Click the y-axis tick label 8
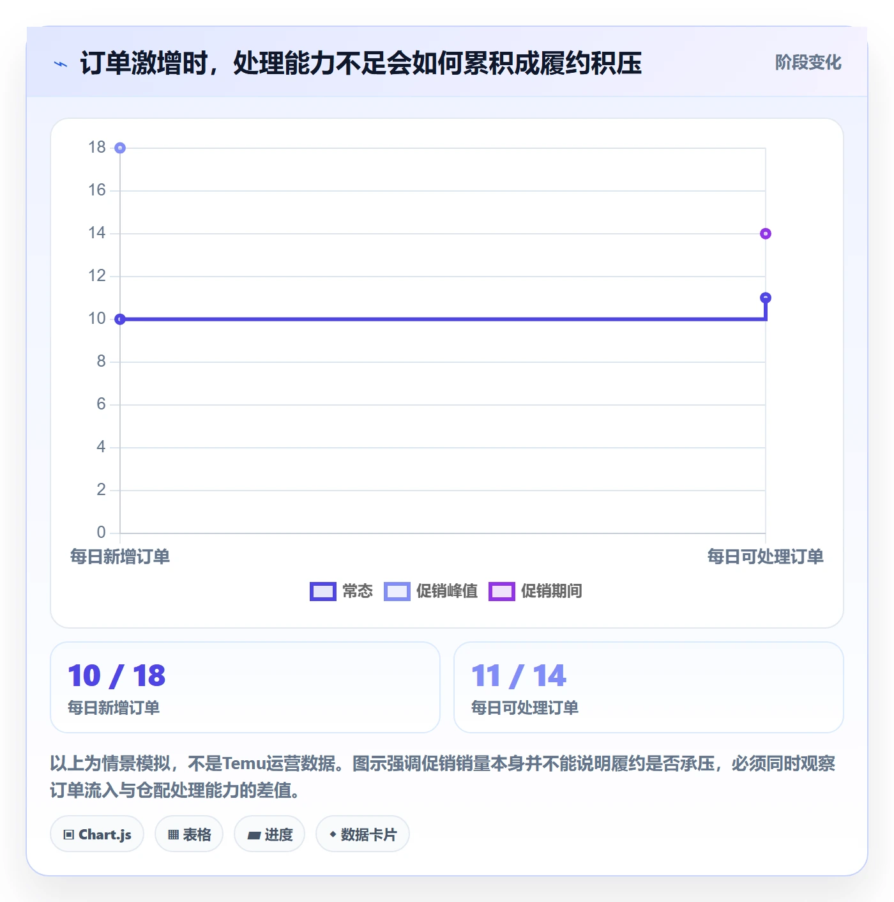This screenshot has width=894, height=902. pyautogui.click(x=101, y=361)
